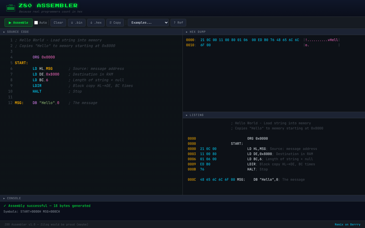The width and height of the screenshot is (365, 228).
Task: Click the first comment line in source
Action: coord(58,40)
